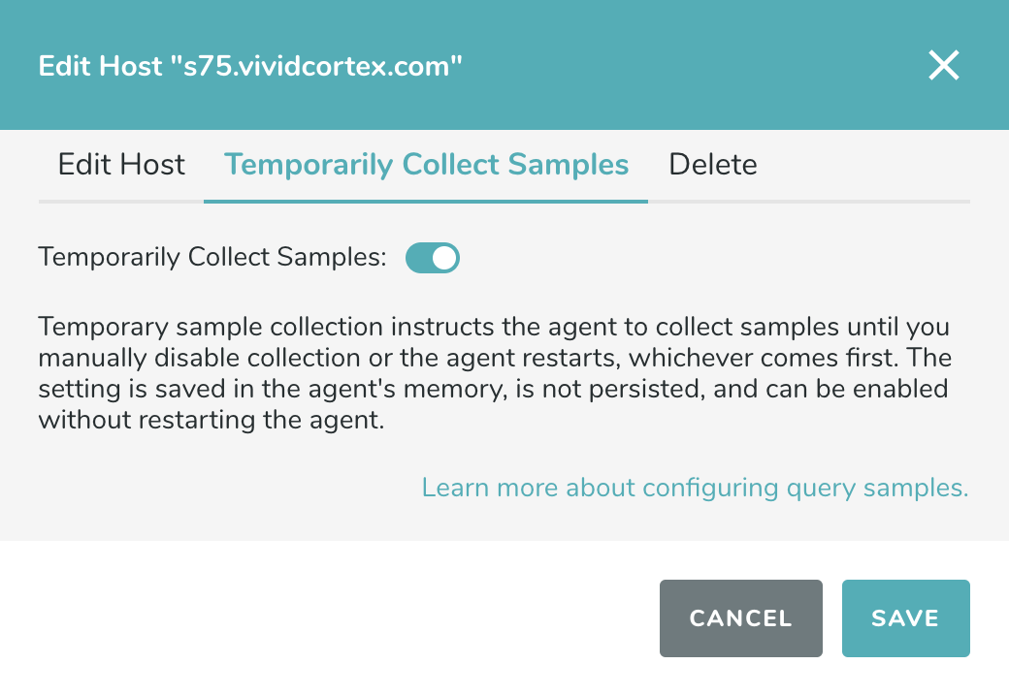The height and width of the screenshot is (696, 1009).
Task: Close the Edit Host dialog with X
Action: (943, 66)
